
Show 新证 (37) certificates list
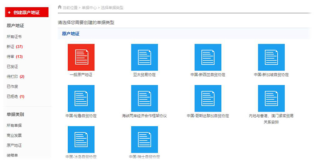click(x=15, y=47)
